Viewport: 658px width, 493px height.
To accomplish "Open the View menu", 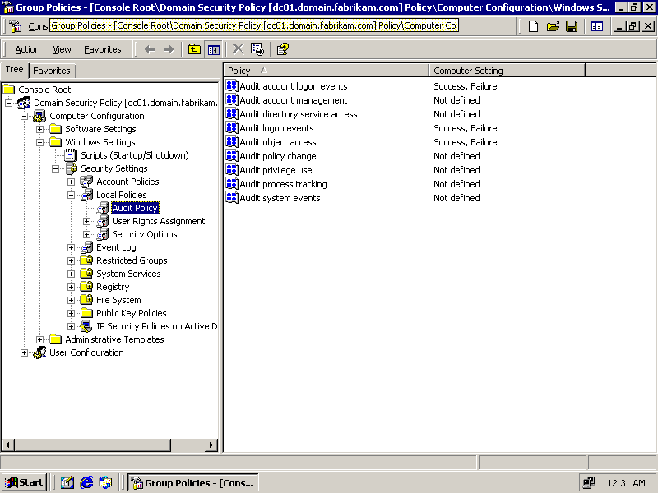I will tap(62, 49).
